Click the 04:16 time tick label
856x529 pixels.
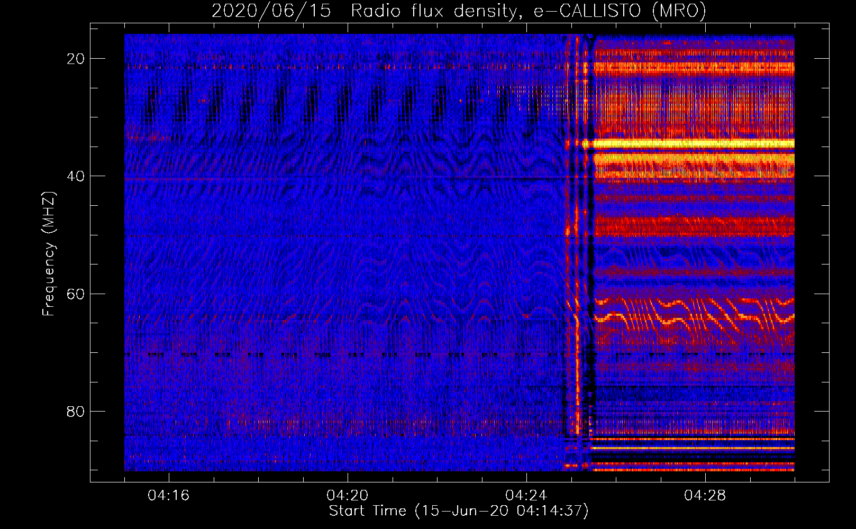point(168,496)
